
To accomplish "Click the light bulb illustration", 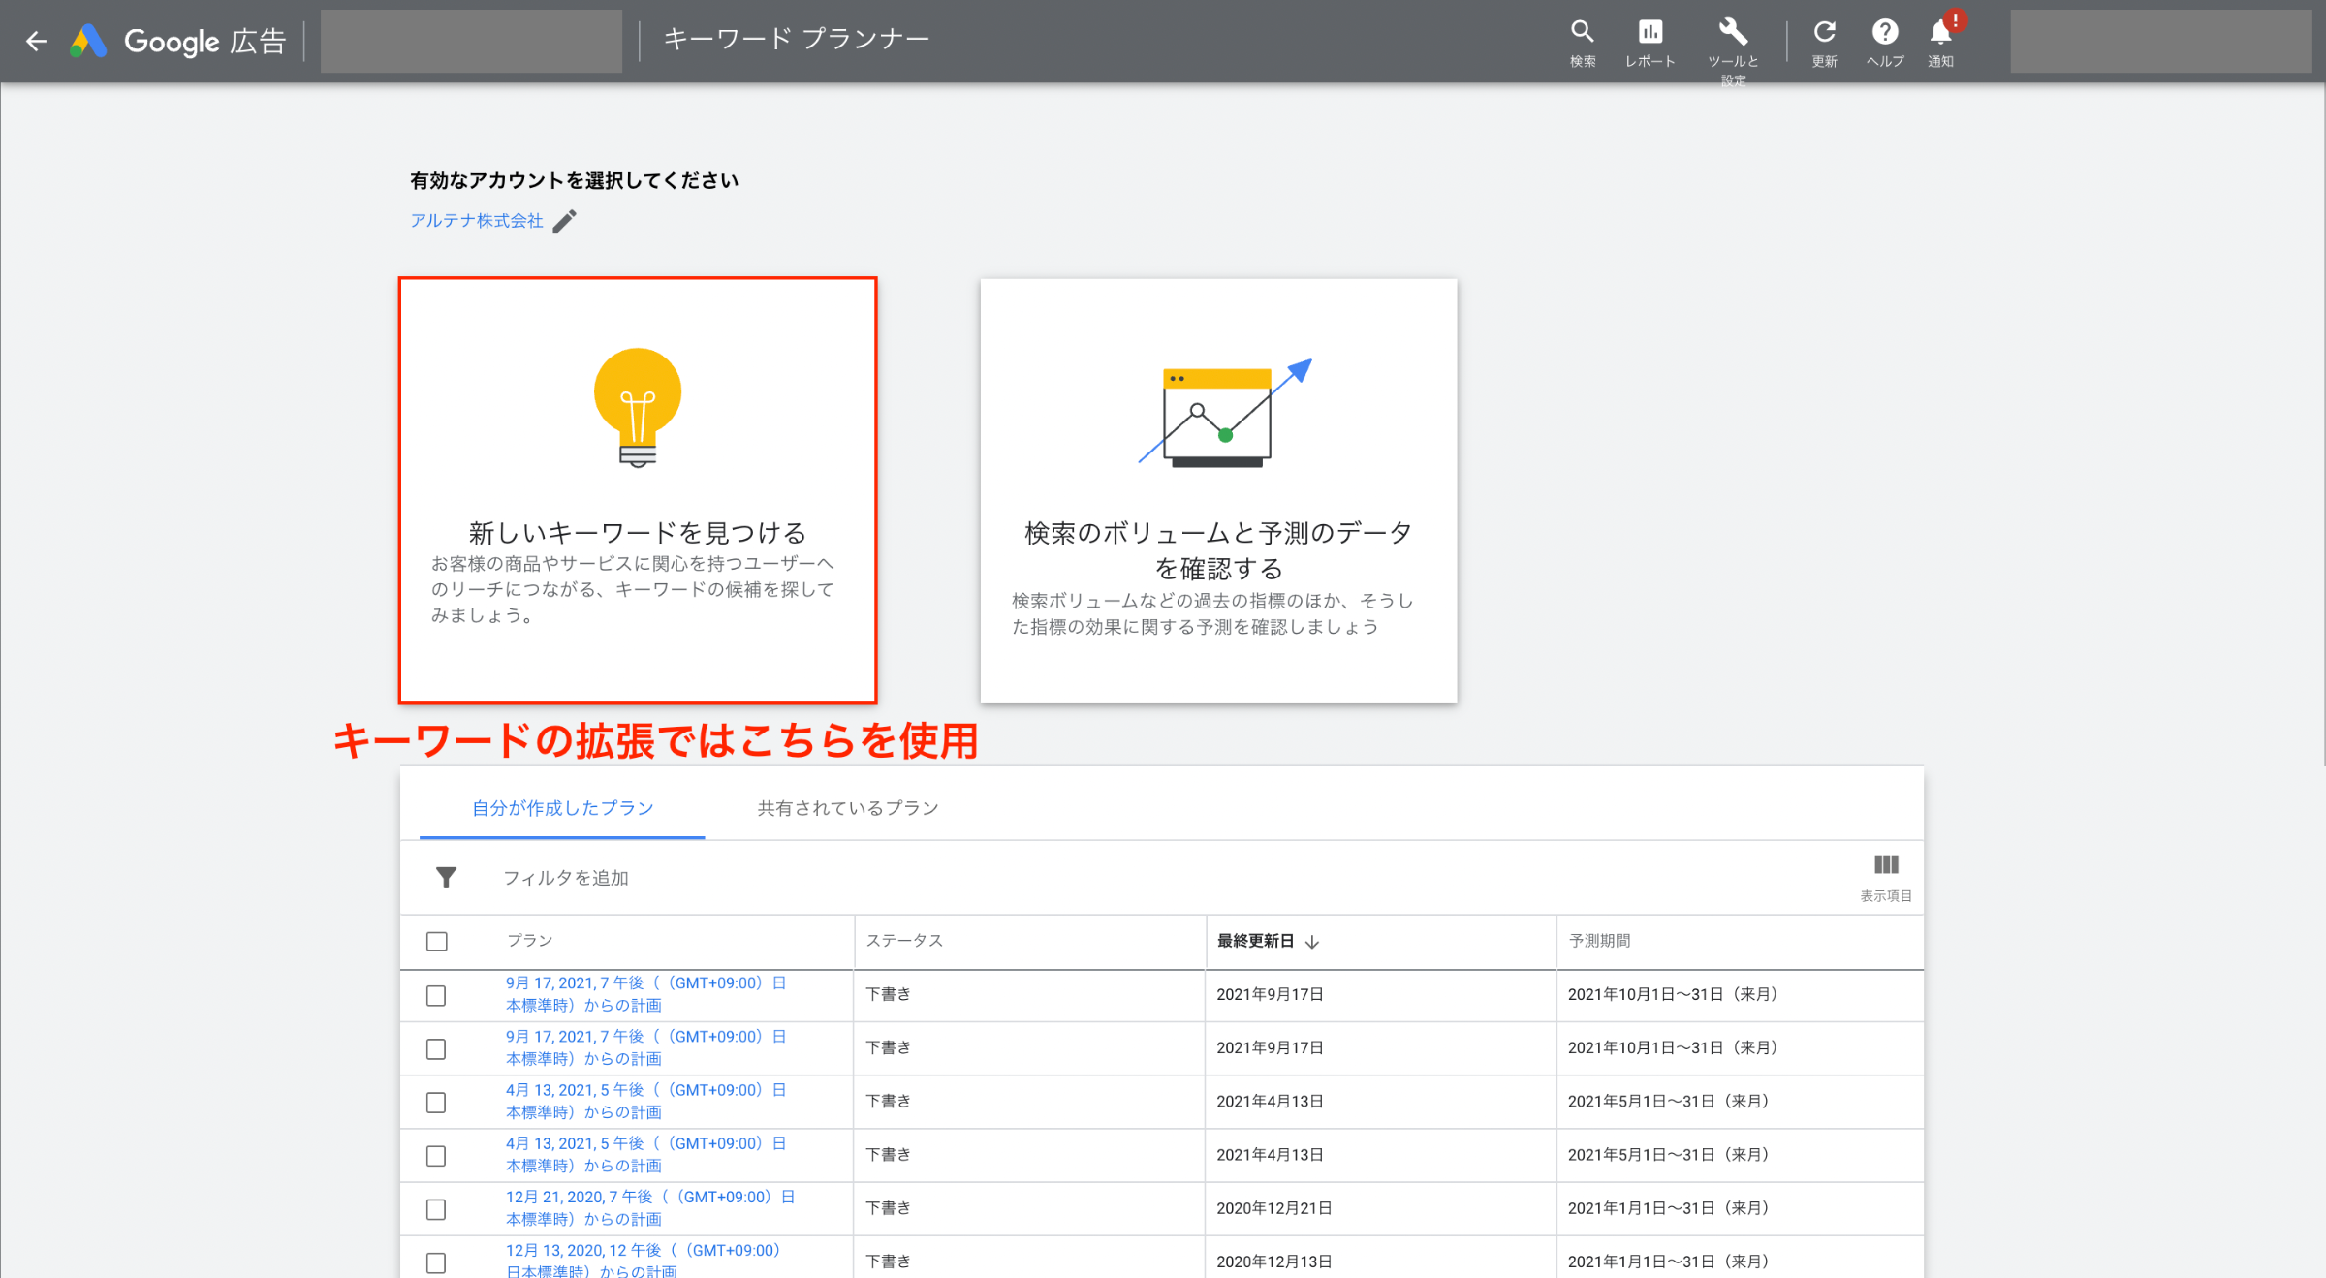I will 638,408.
